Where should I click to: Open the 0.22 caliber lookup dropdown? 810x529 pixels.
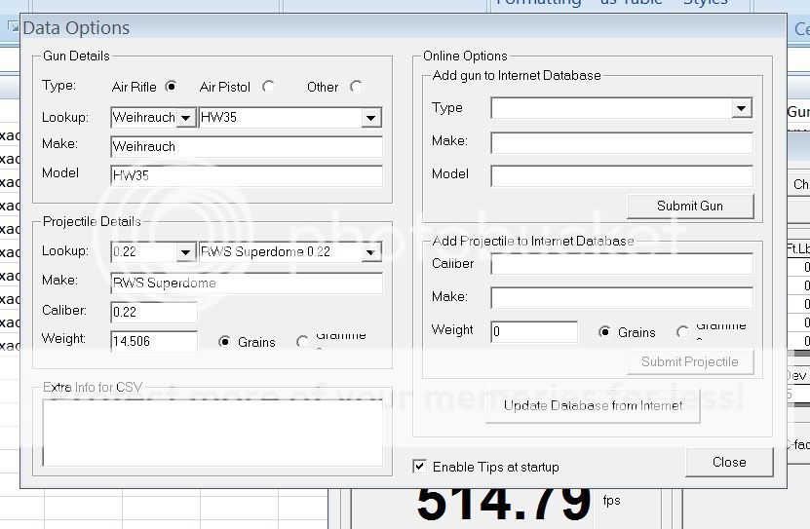pos(185,252)
